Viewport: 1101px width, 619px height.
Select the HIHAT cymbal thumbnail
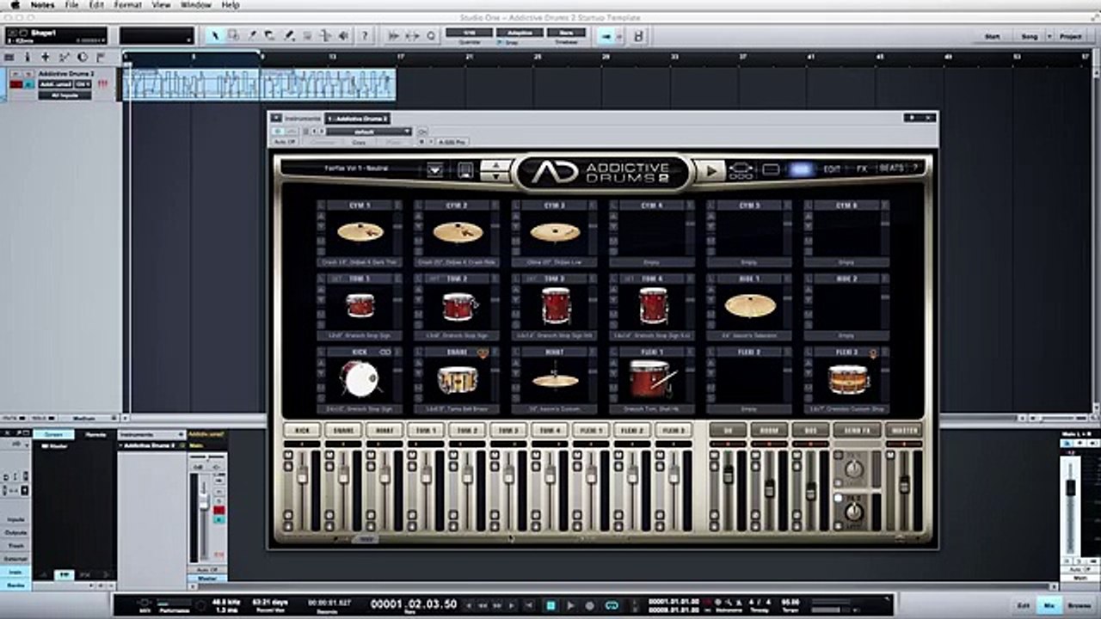pyautogui.click(x=556, y=379)
